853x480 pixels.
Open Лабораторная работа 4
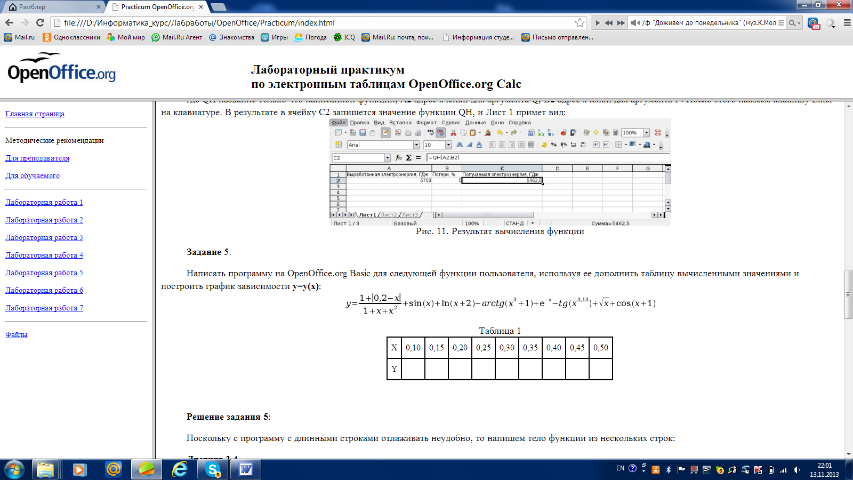coord(44,255)
